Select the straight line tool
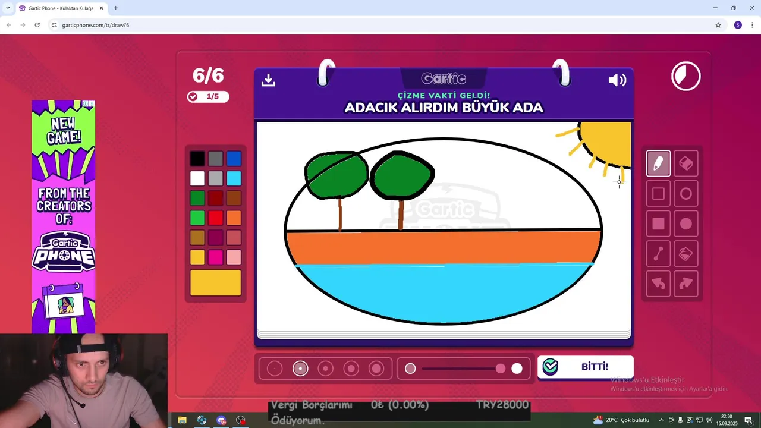The width and height of the screenshot is (761, 428). click(658, 254)
